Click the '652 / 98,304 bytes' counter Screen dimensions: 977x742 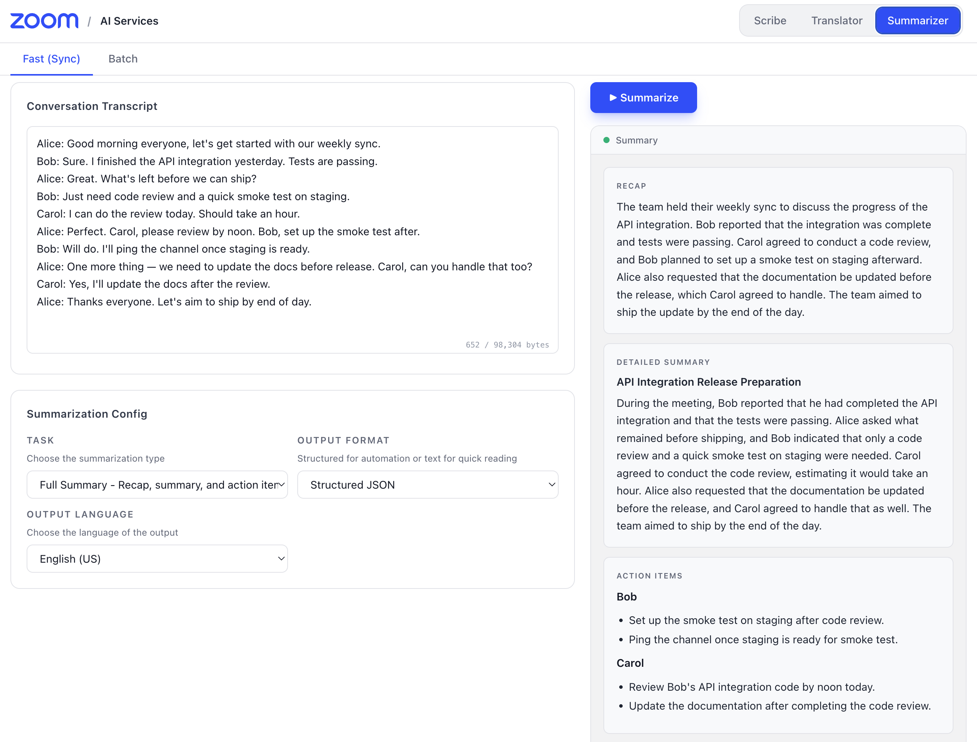point(507,344)
